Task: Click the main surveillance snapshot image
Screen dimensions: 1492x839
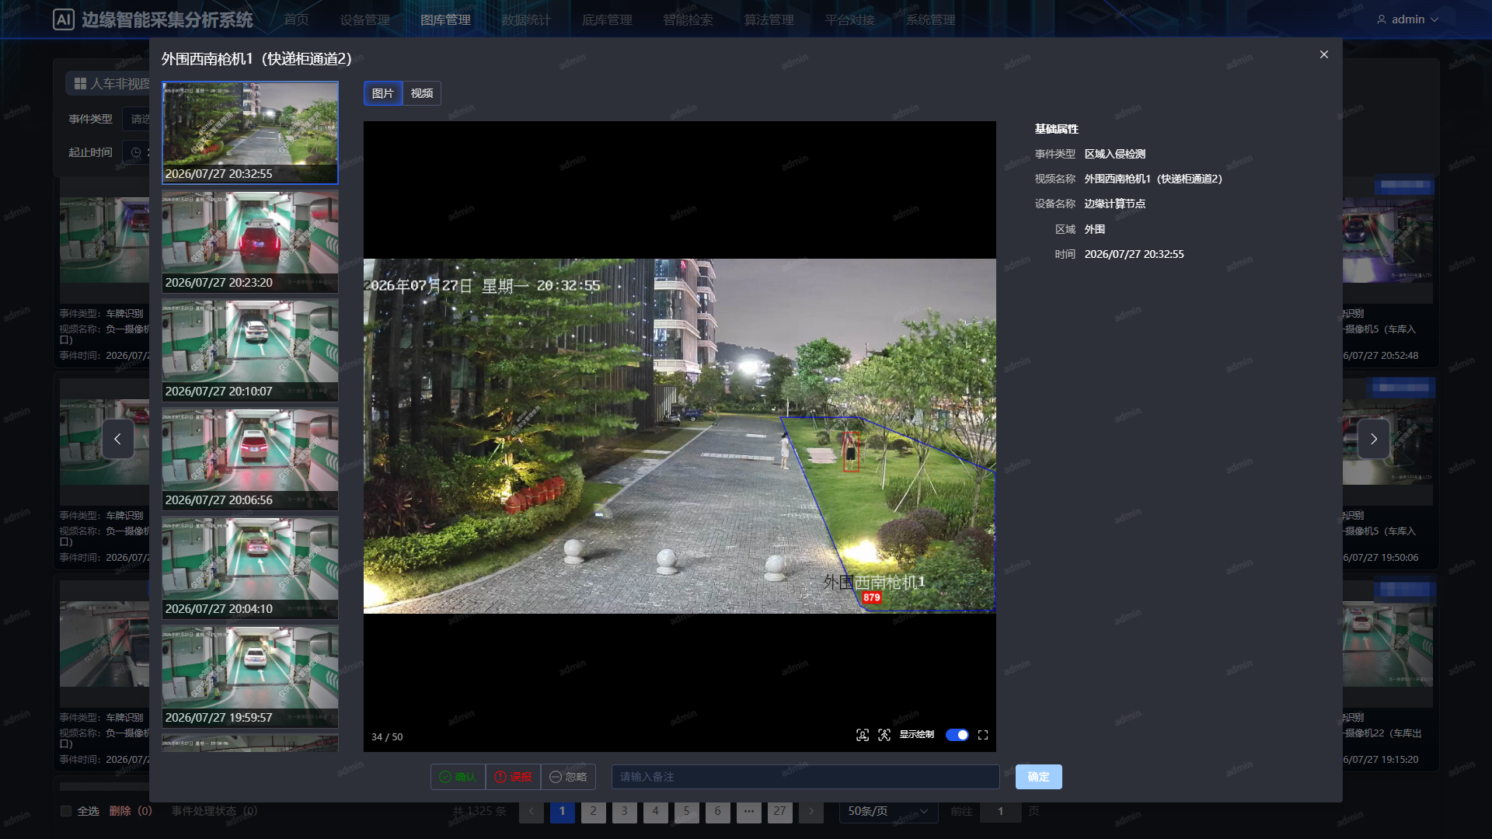Action: point(680,436)
